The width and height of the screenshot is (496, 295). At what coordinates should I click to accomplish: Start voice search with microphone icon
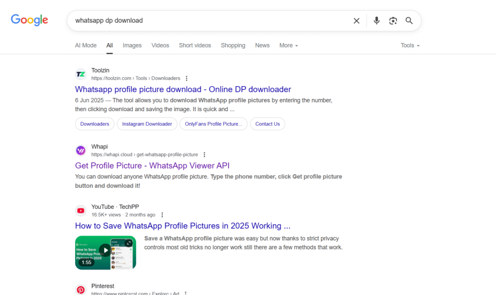[376, 20]
